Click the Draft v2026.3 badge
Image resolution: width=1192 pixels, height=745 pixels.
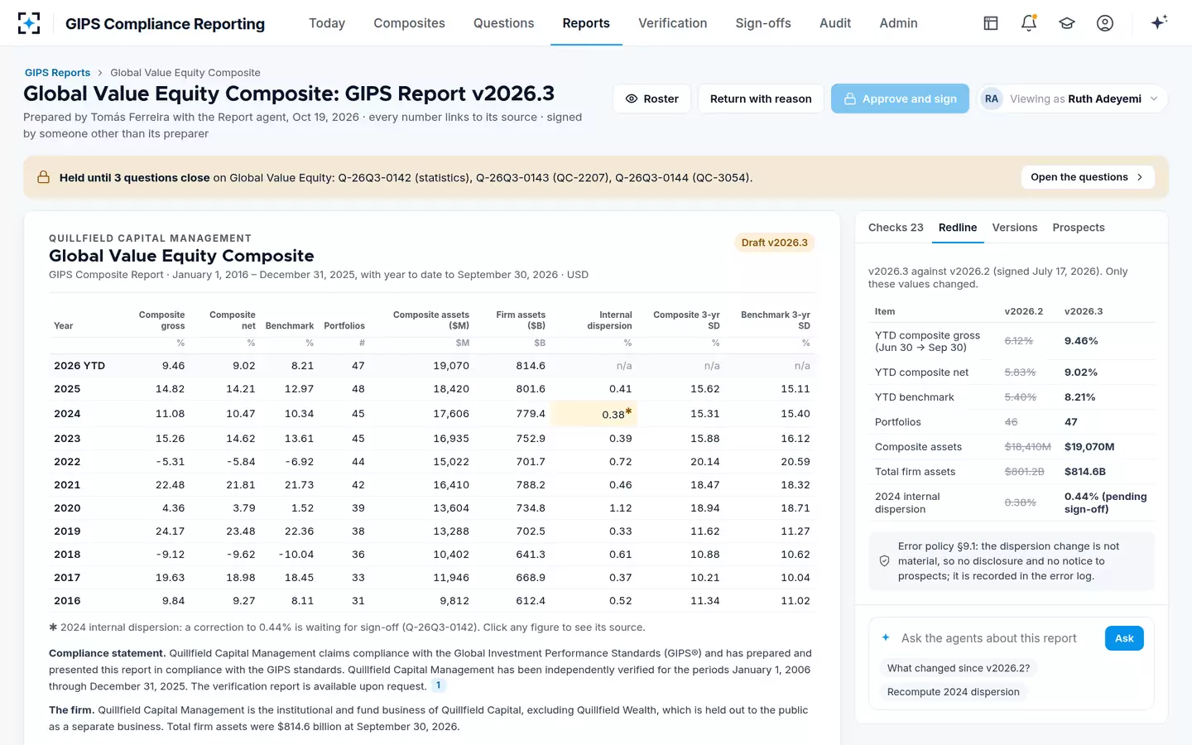tap(775, 243)
